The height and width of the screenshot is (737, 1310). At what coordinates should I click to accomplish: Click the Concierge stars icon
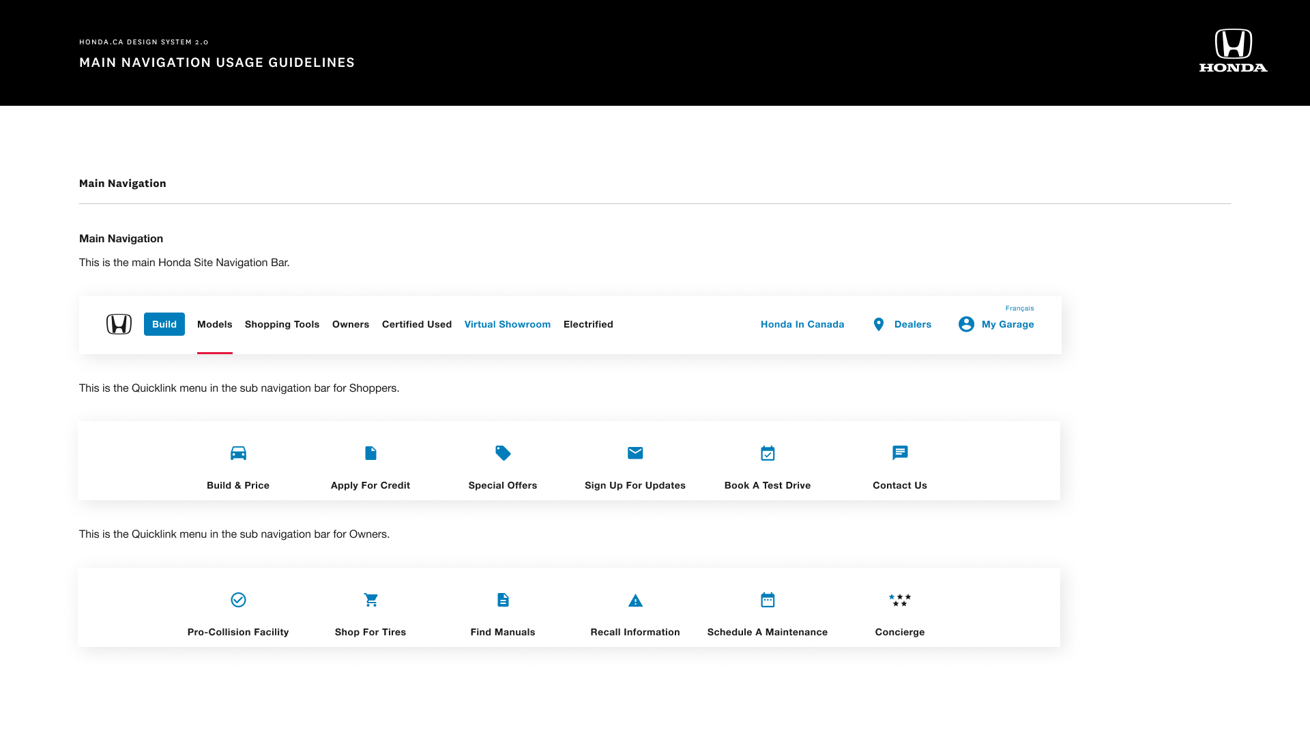pyautogui.click(x=900, y=600)
